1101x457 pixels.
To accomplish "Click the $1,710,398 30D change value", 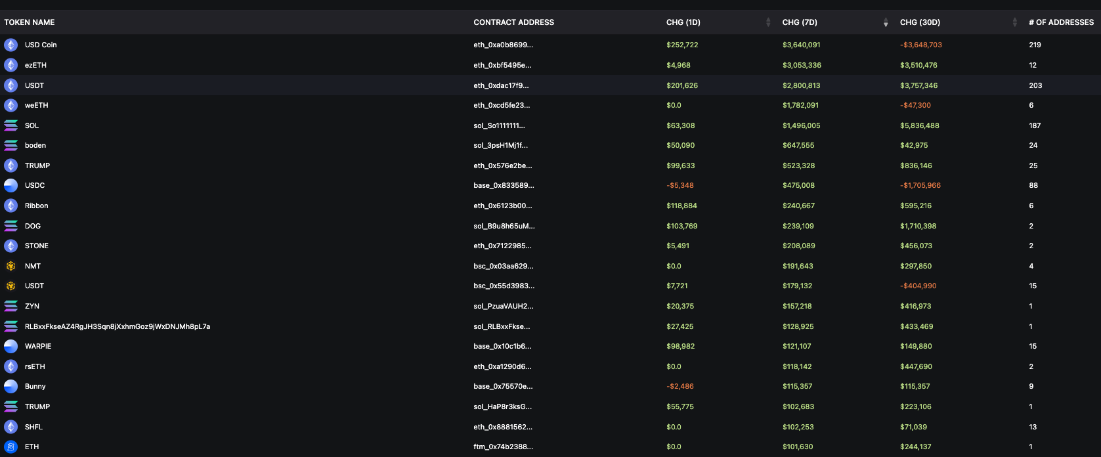I will tap(918, 226).
